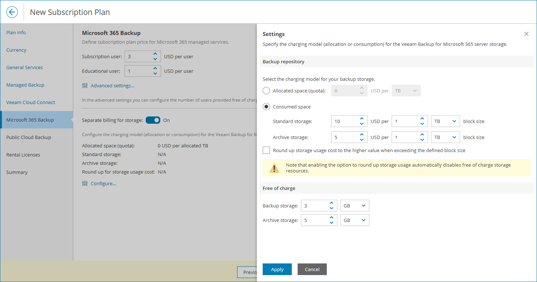Open the Backup storage GB unit dropdown
537x282 pixels.
(354, 205)
